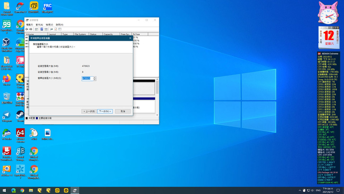
Task: Open the notification center icon in taskbar
Action: pyautogui.click(x=338, y=190)
